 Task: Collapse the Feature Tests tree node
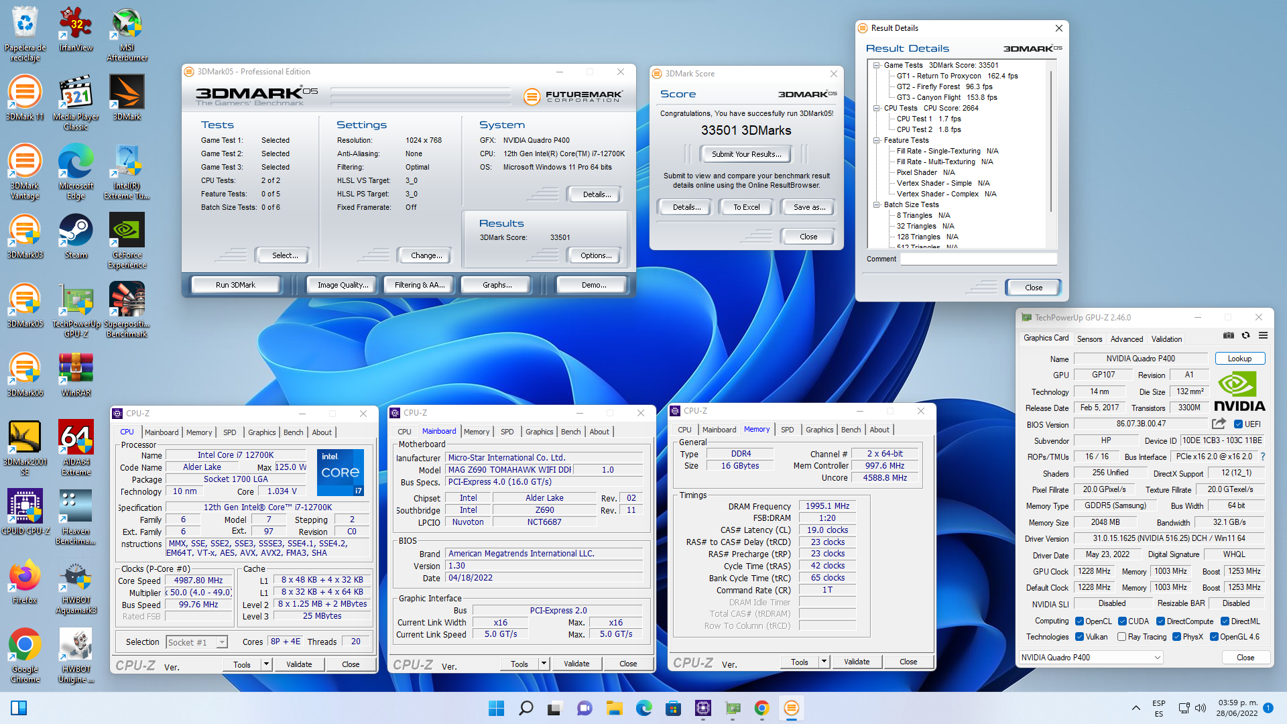coord(876,140)
